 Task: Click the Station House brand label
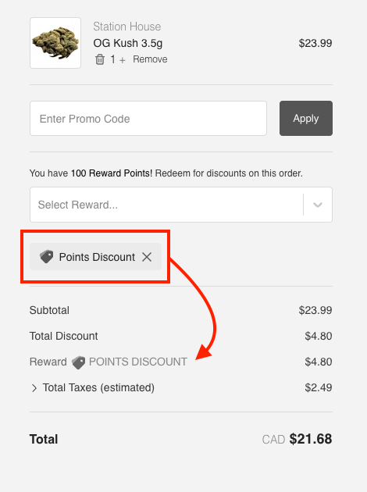coord(127,27)
